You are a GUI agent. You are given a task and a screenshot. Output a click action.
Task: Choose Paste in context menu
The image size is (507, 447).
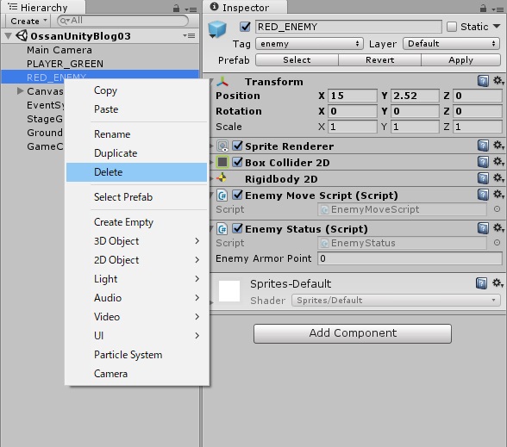[136, 109]
